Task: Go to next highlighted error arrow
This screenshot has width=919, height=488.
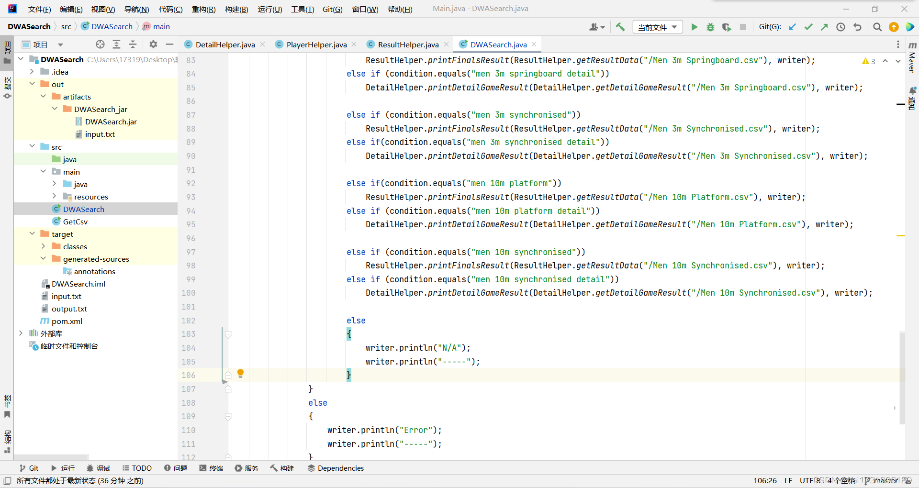Action: tap(898, 61)
